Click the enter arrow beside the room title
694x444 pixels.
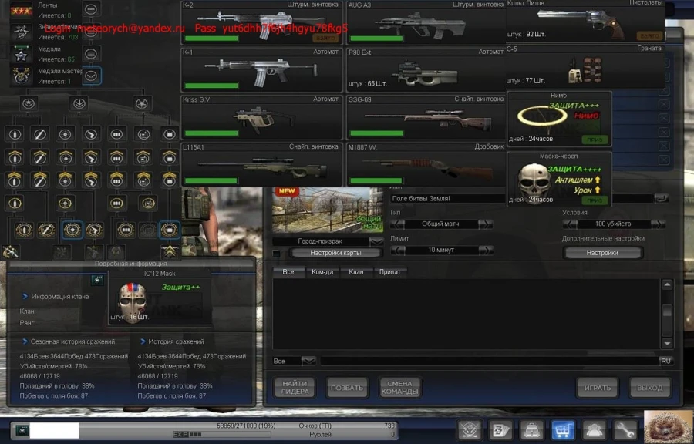pyautogui.click(x=662, y=199)
